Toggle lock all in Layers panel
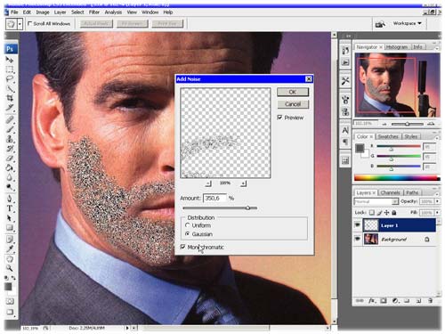 tap(394, 213)
